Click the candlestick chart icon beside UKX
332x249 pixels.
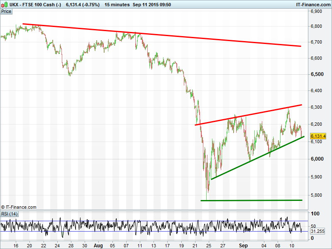tap(4, 5)
